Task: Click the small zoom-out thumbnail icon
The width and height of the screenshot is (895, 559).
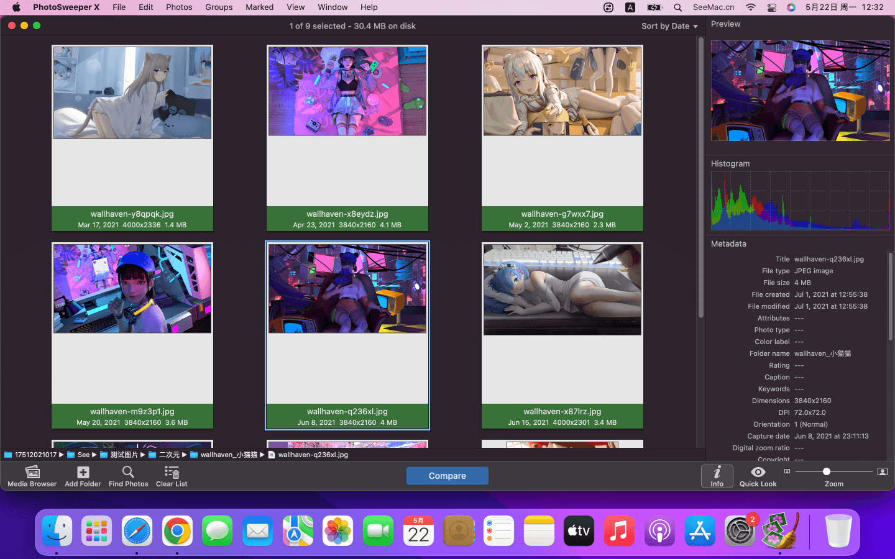Action: pos(787,471)
